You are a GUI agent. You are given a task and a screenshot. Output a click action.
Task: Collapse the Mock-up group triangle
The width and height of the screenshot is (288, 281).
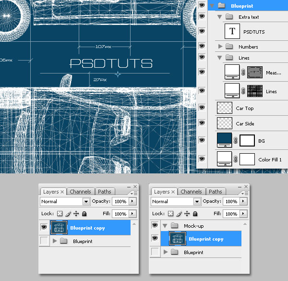(x=165, y=225)
